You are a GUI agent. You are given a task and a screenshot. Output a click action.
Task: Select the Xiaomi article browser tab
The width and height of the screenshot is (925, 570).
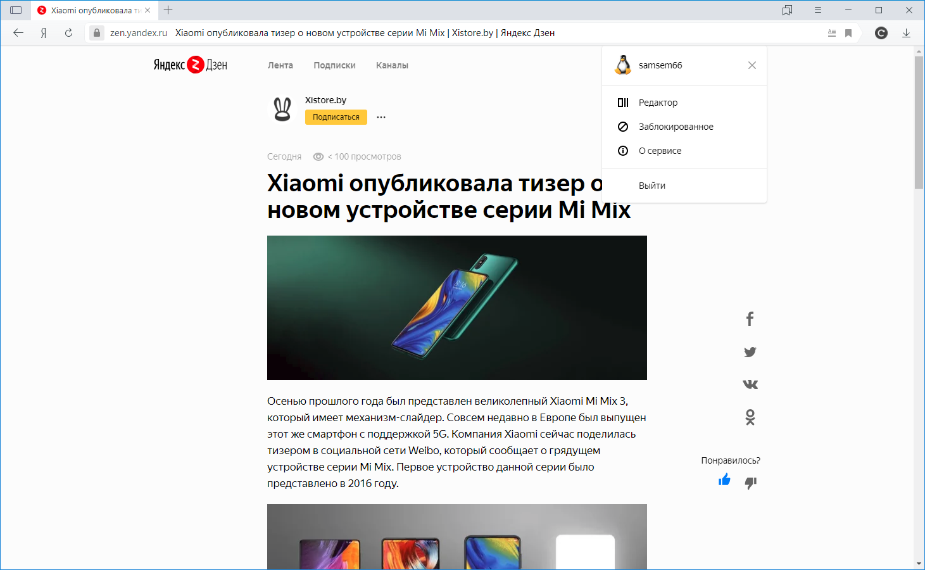click(94, 10)
